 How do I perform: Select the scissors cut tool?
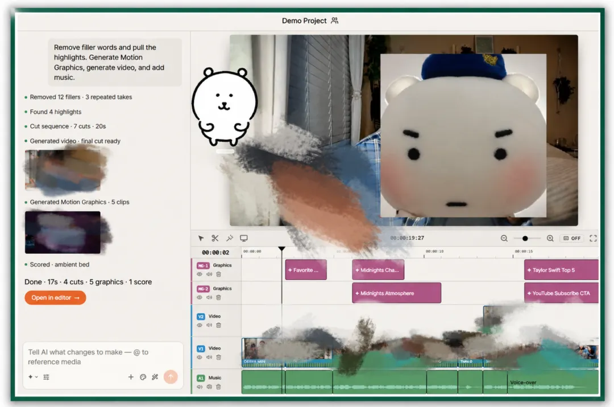tap(215, 238)
